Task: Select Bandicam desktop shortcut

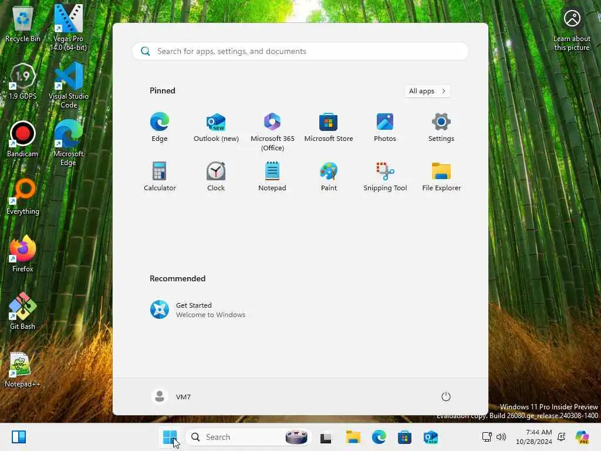Action: tap(23, 139)
